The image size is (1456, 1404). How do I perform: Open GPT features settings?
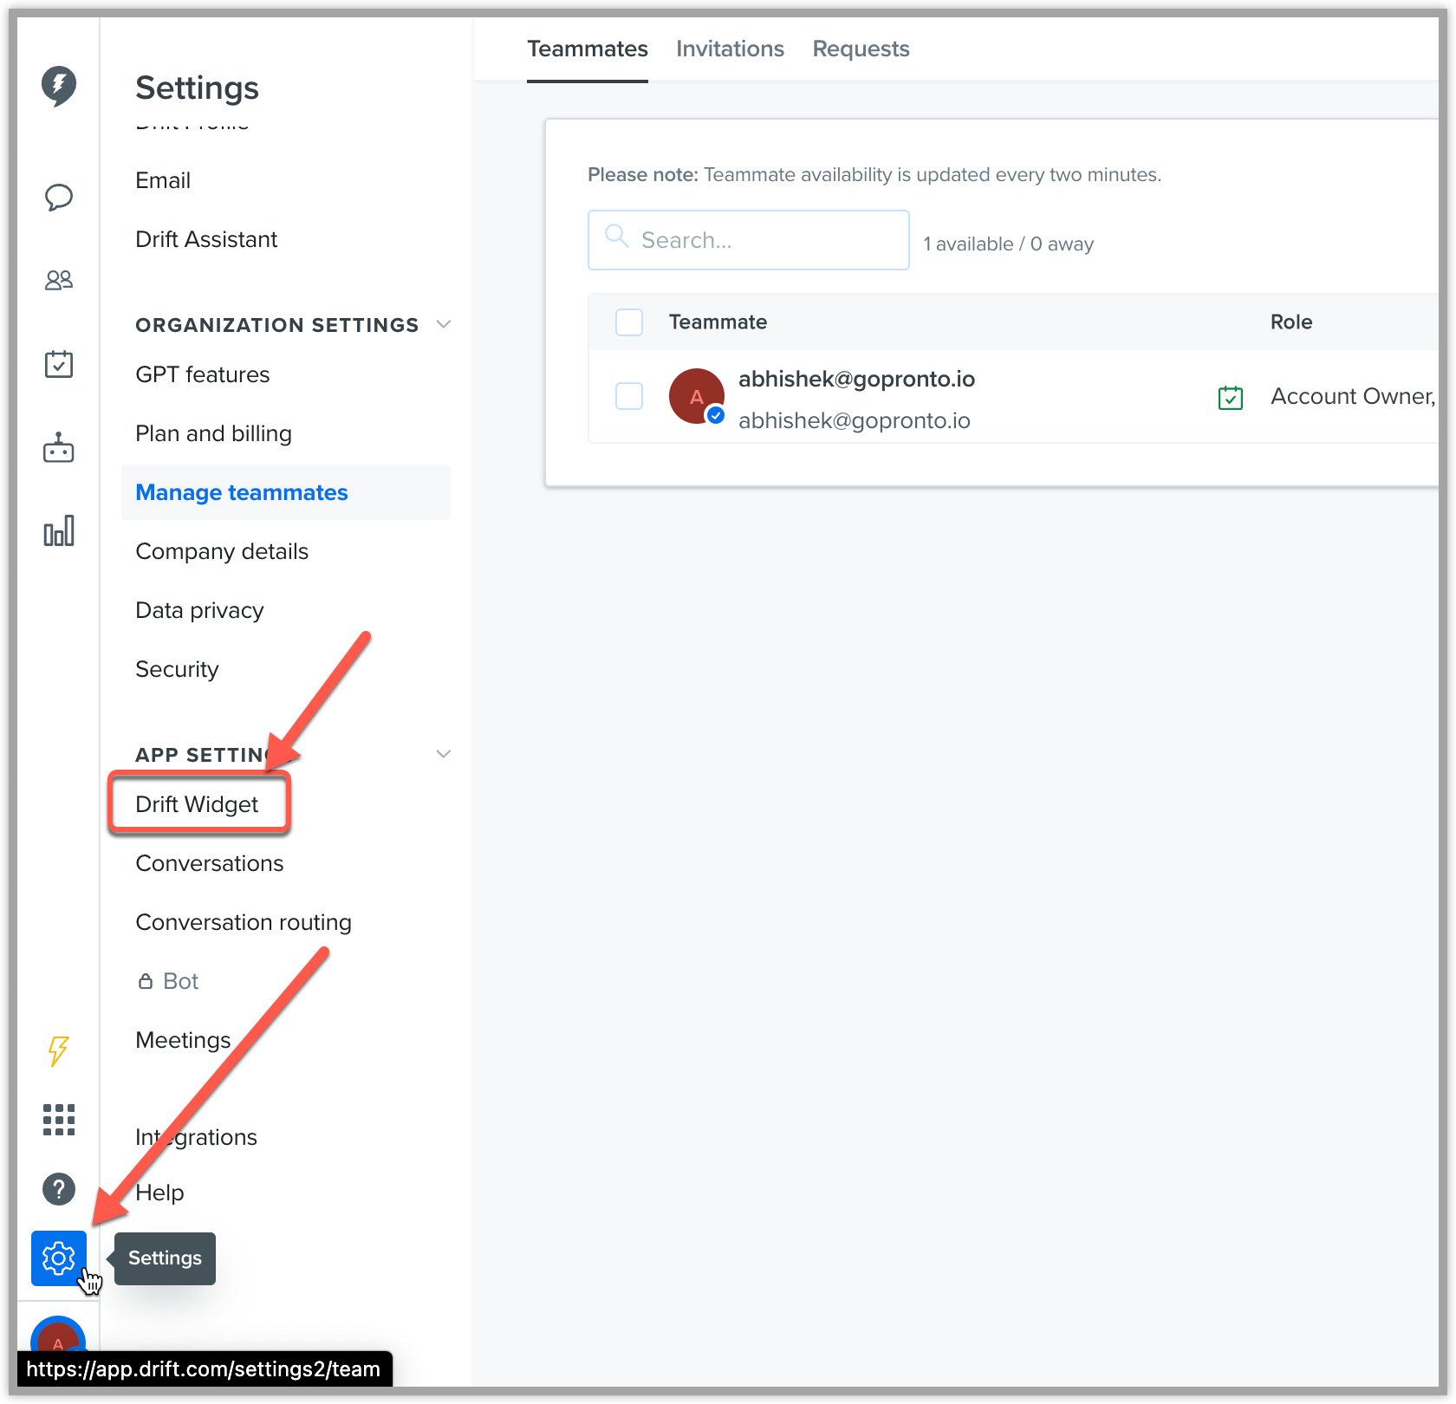203,374
